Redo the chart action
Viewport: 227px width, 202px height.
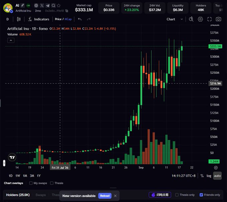tap(89, 19)
